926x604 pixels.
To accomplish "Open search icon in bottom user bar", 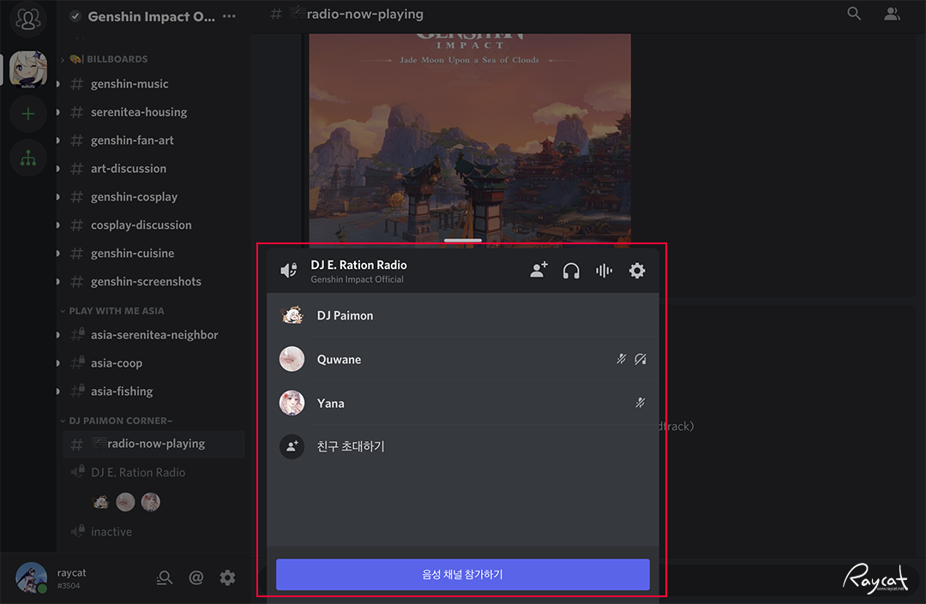I will [x=164, y=577].
